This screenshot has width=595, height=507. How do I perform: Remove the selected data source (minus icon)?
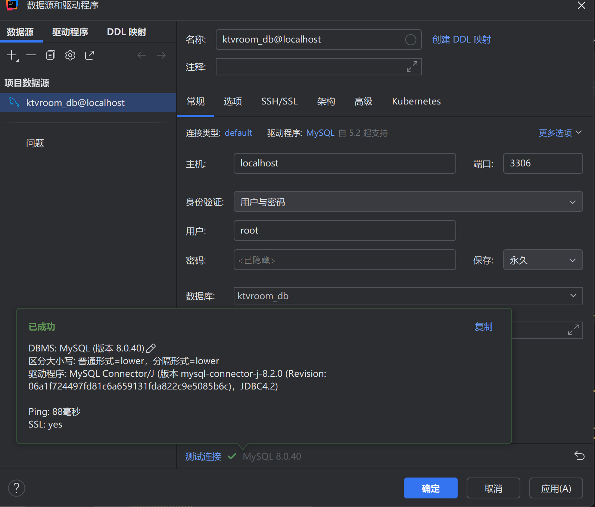click(31, 56)
